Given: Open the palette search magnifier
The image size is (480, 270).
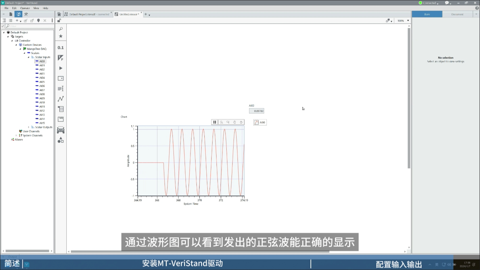Looking at the screenshot, I should pos(61,29).
